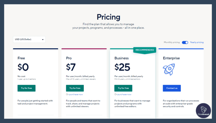This screenshot has width=216, height=123.
Task: Select the Business plan heading
Action: [x=121, y=58]
